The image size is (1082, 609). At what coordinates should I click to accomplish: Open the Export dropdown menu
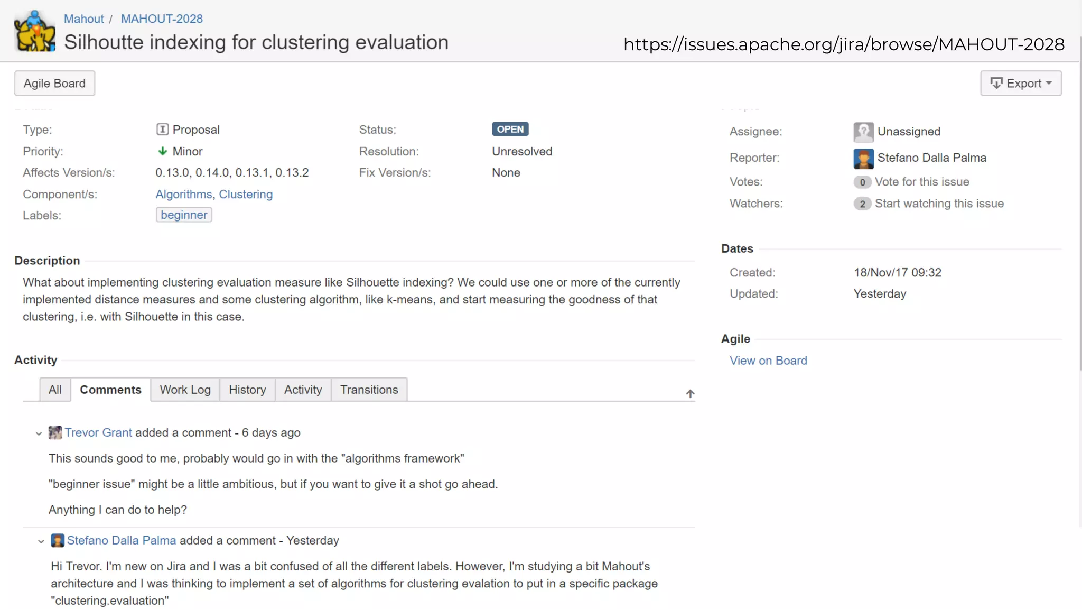[1020, 84]
